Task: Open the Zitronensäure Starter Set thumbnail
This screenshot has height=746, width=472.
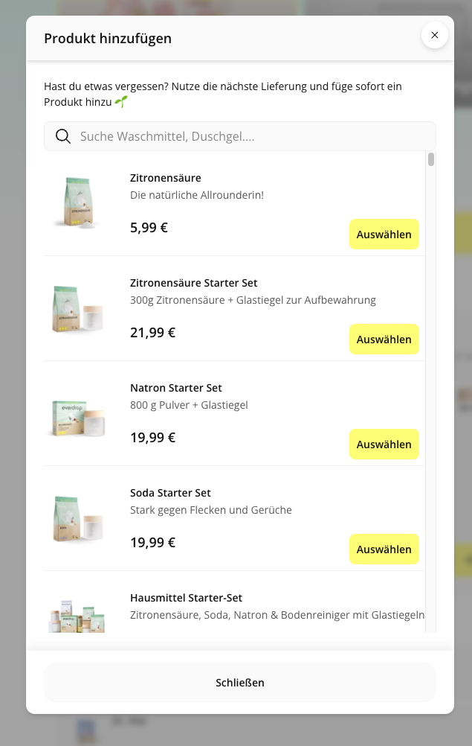Action: [x=77, y=307]
